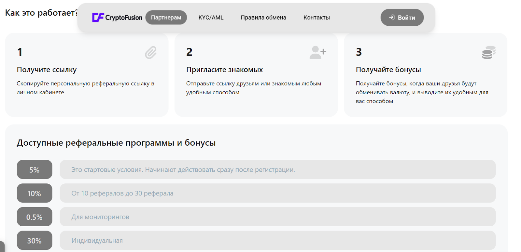Click the CryptoFusion logo
Viewport: 521px width, 252px height.
tap(117, 18)
